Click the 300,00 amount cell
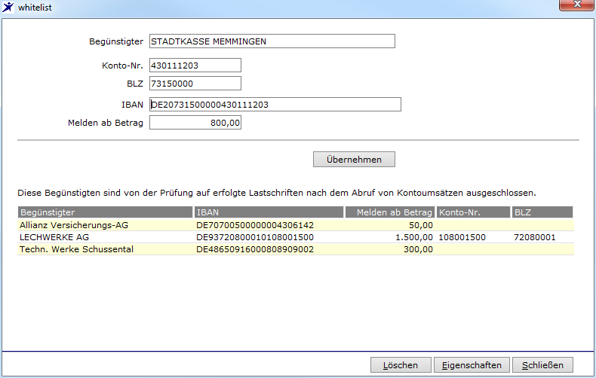 418,249
